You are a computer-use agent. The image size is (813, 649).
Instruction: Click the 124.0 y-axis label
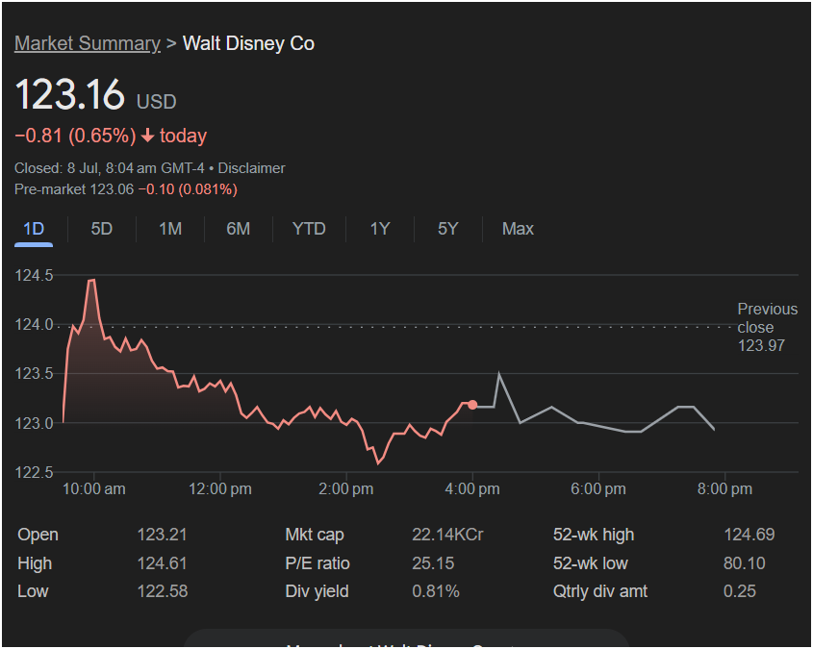(x=35, y=325)
